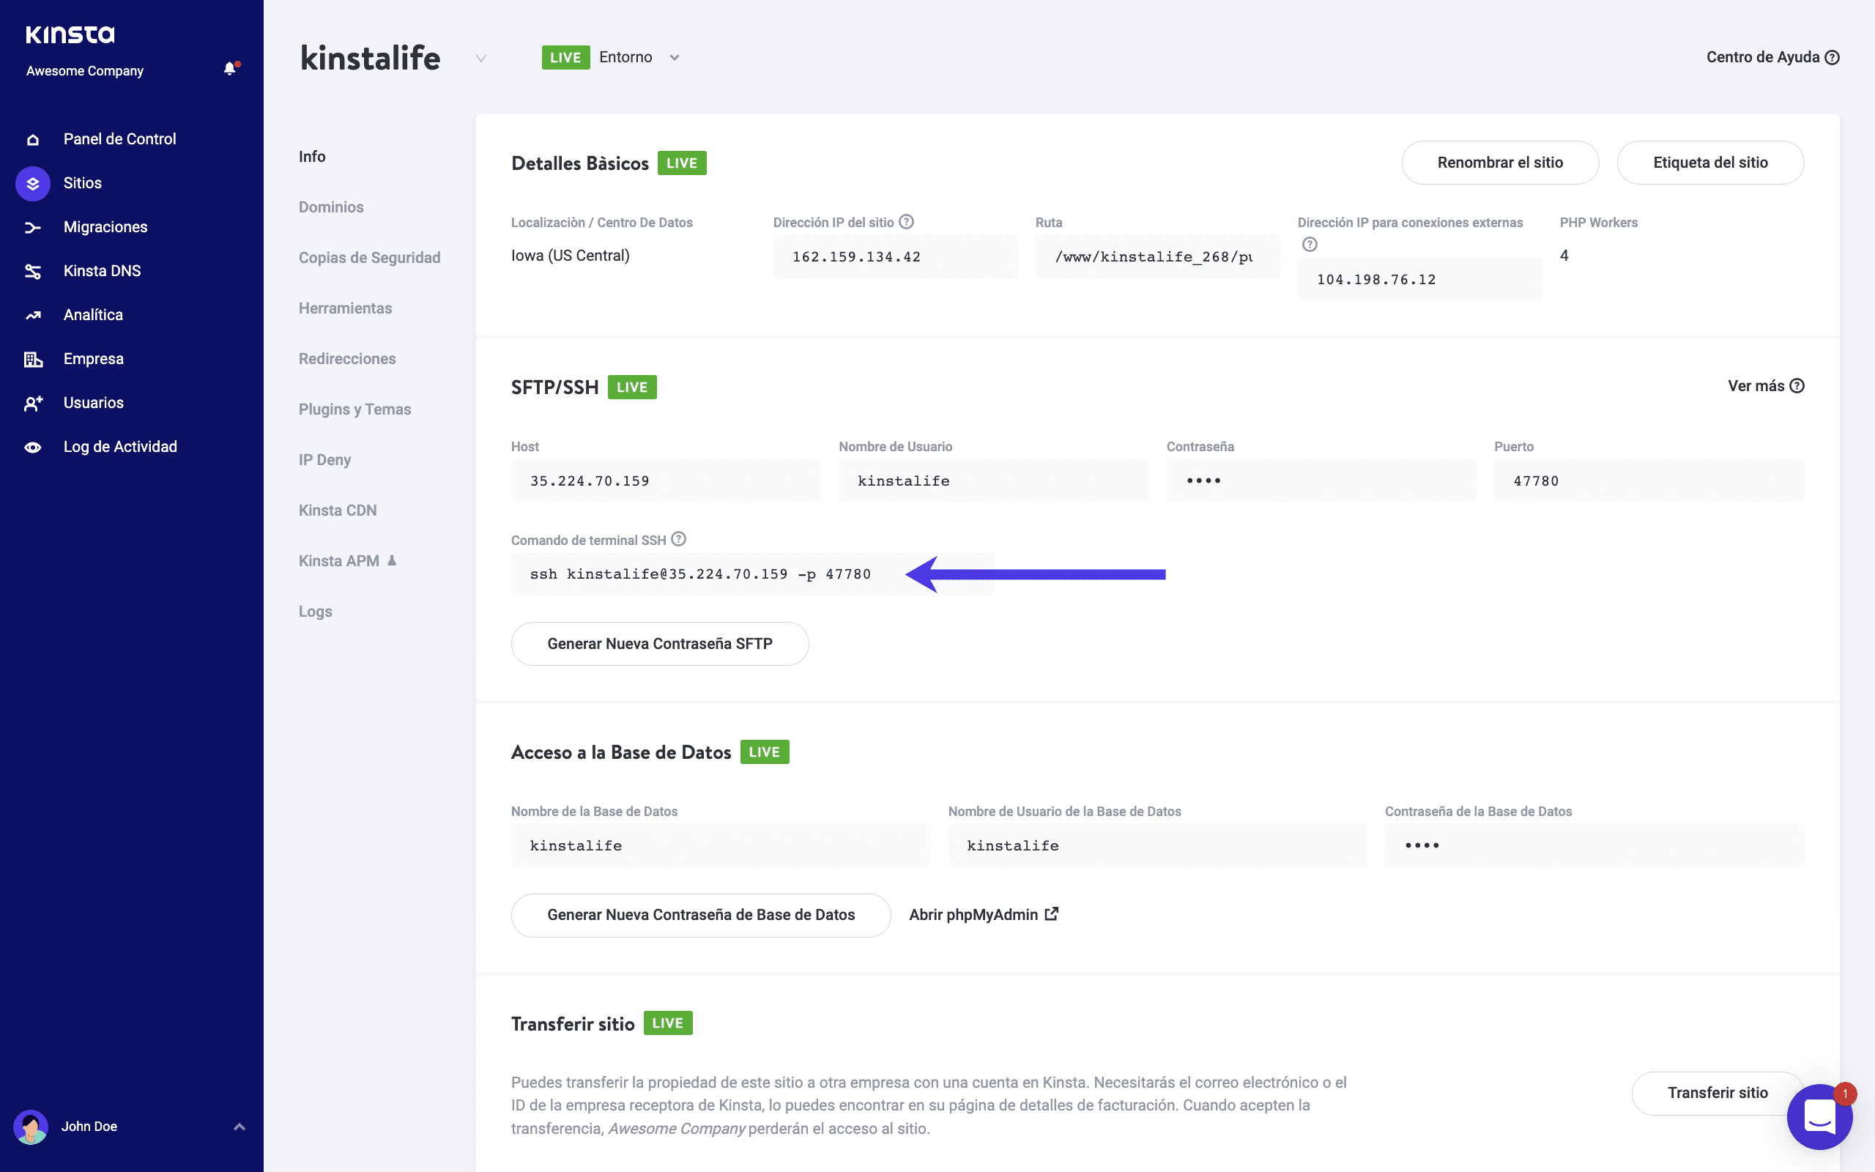The image size is (1875, 1172).
Task: Click the Sitios layers icon in sidebar
Action: pos(32,184)
